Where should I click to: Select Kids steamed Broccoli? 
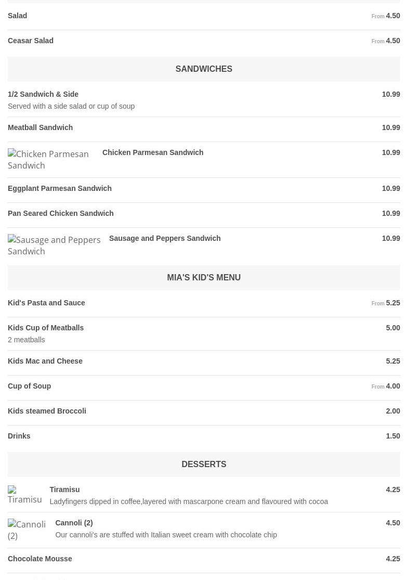pos(47,411)
